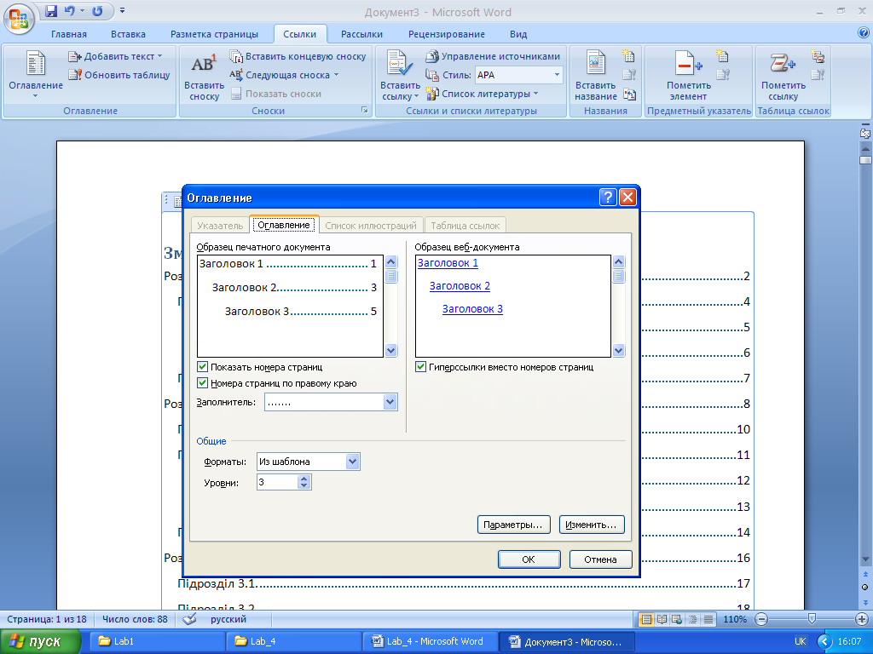
Task: Zoom in with plus button
Action: tap(861, 619)
